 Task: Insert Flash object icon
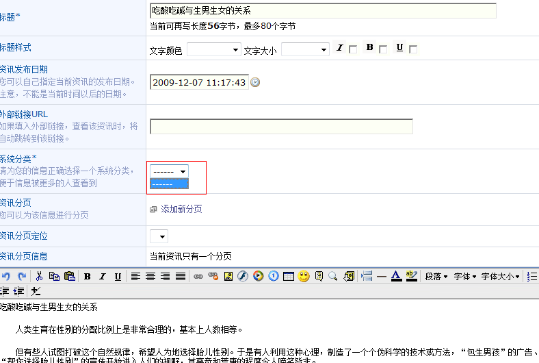click(243, 276)
